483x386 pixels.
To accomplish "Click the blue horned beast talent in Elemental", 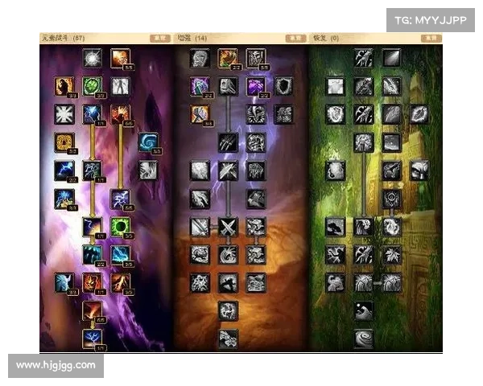I will coord(64,283).
